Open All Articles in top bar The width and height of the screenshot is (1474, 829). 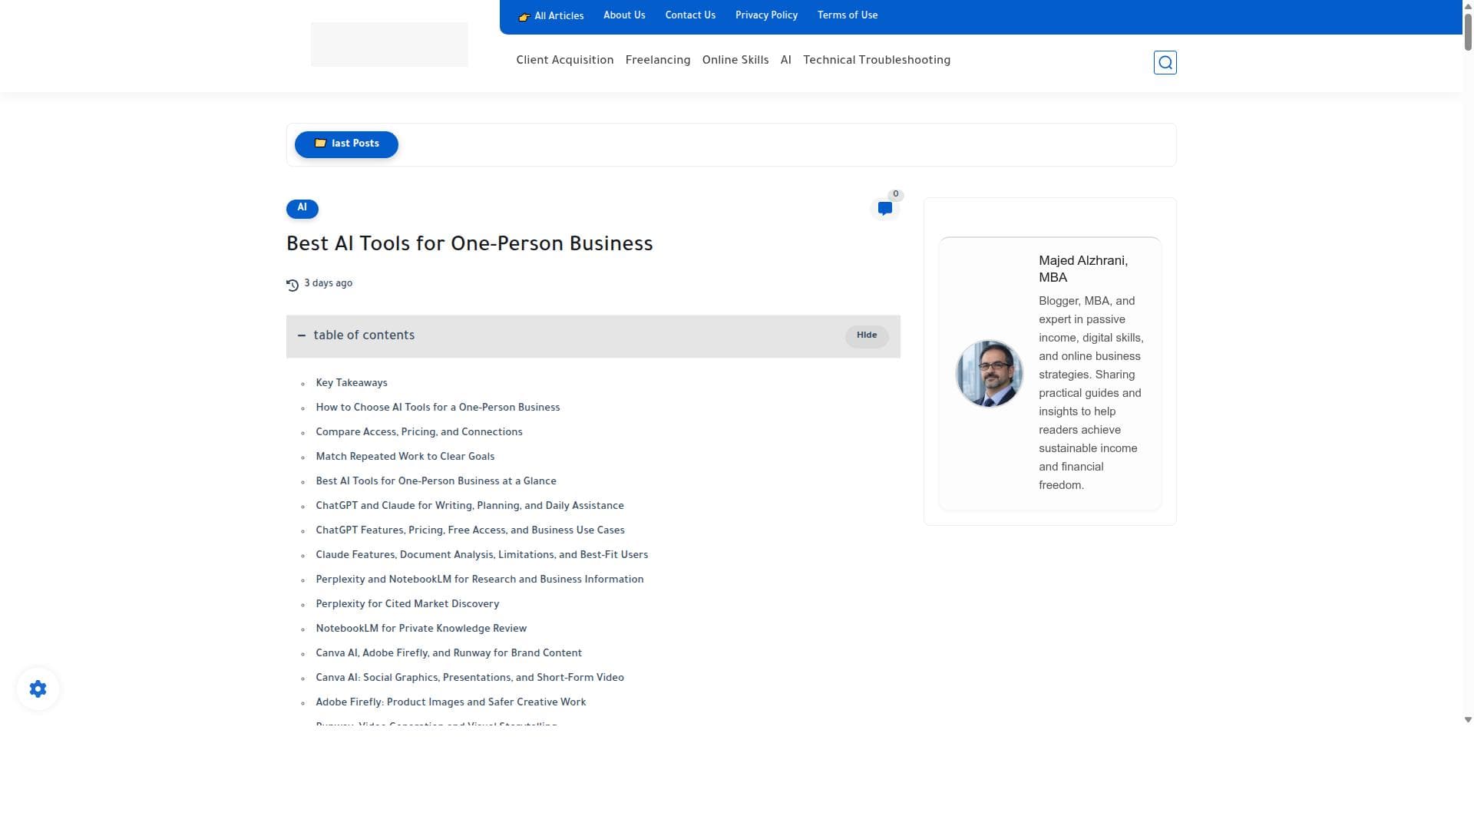(551, 16)
